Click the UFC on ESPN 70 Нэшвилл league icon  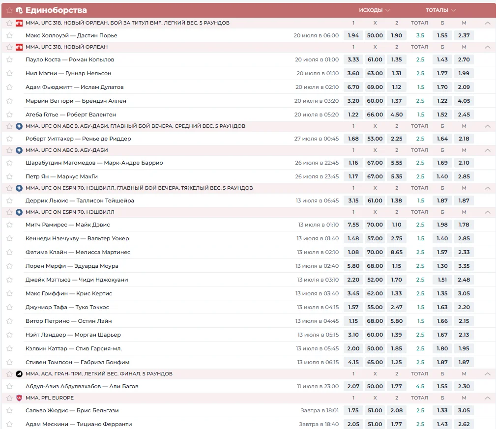click(x=19, y=212)
